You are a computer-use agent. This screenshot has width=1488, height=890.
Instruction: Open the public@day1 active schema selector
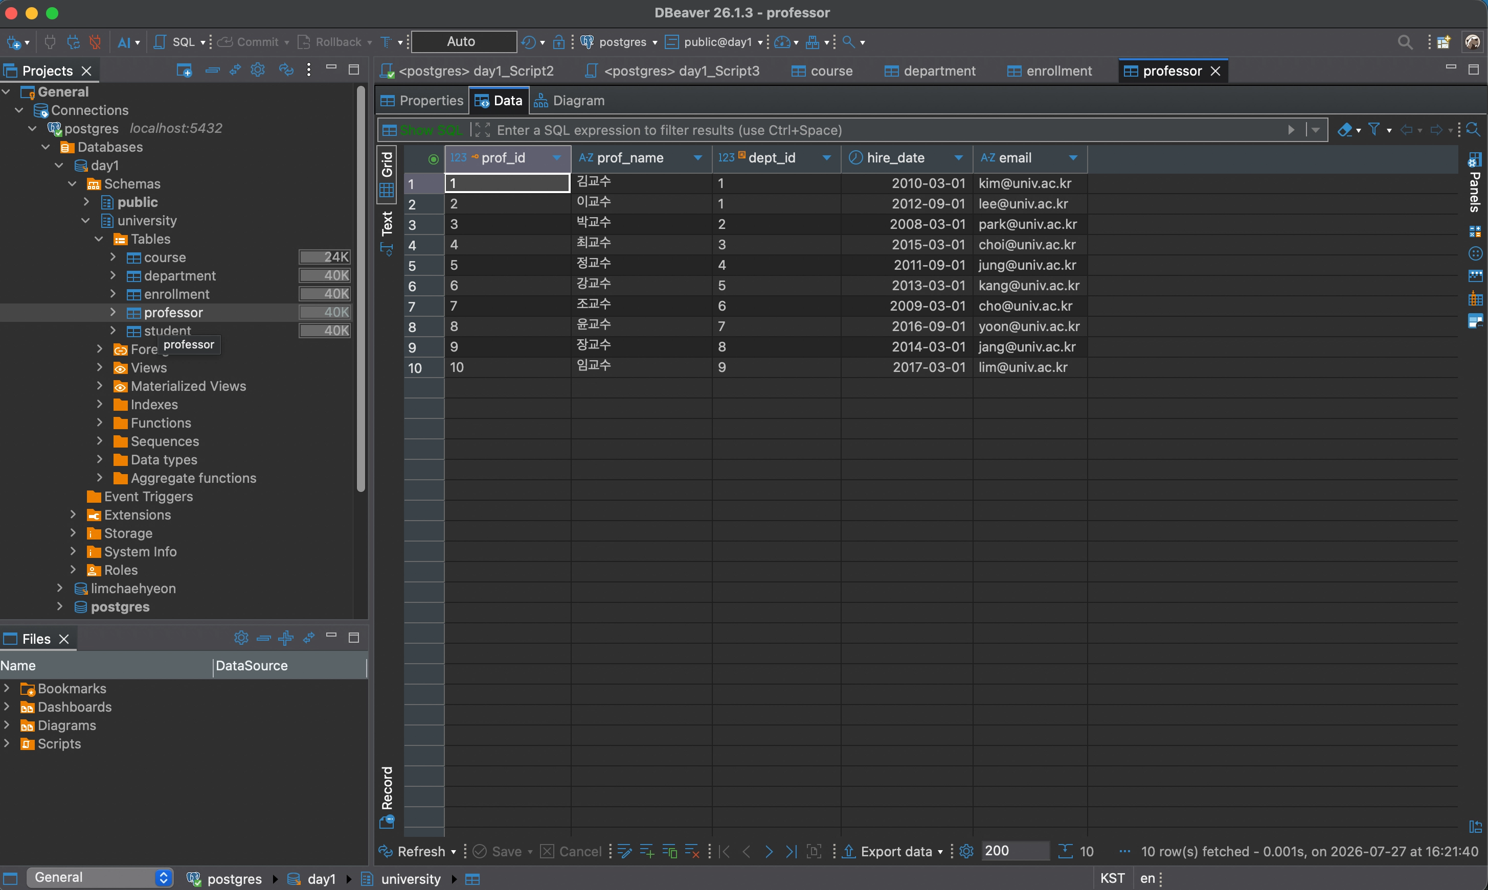714,42
